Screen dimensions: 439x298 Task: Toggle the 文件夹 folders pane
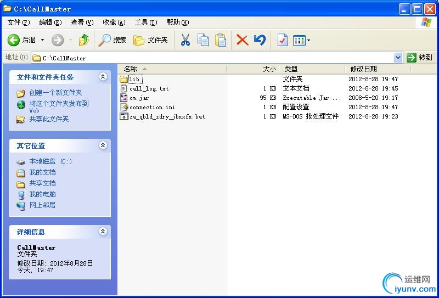coord(150,40)
